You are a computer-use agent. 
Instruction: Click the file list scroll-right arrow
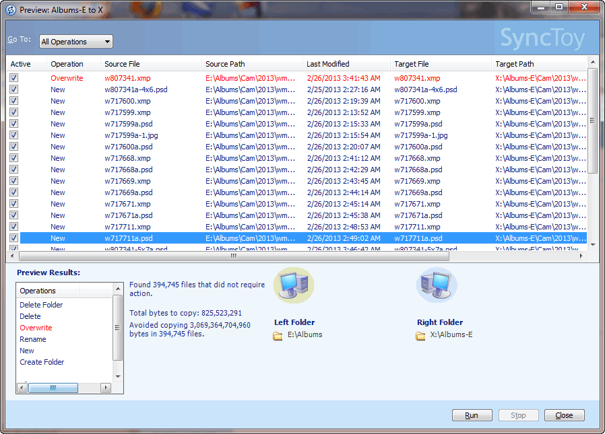pos(581,256)
